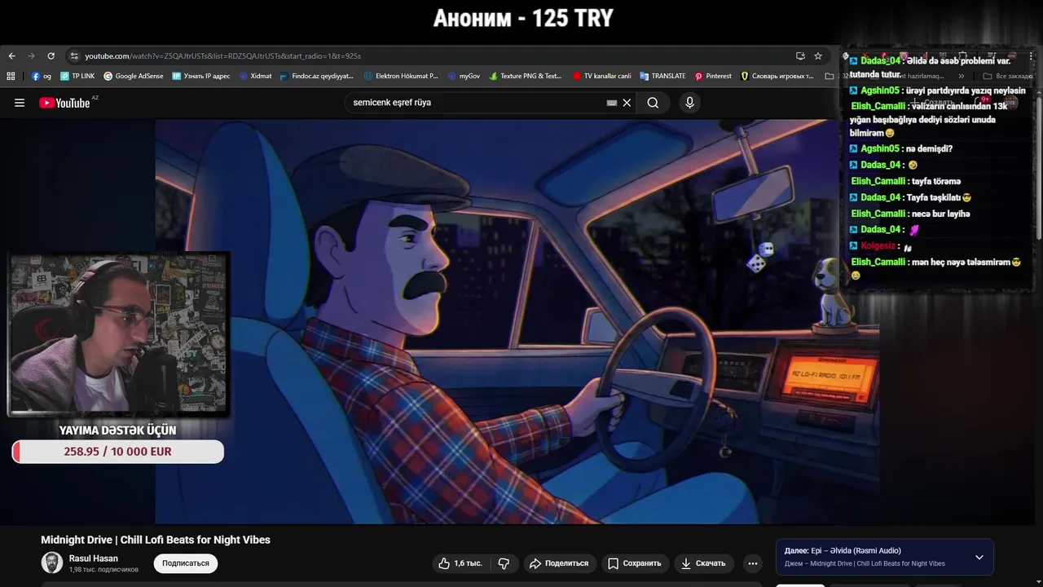1043x587 pixels.
Task: Start voice search with microphone
Action: coord(689,103)
